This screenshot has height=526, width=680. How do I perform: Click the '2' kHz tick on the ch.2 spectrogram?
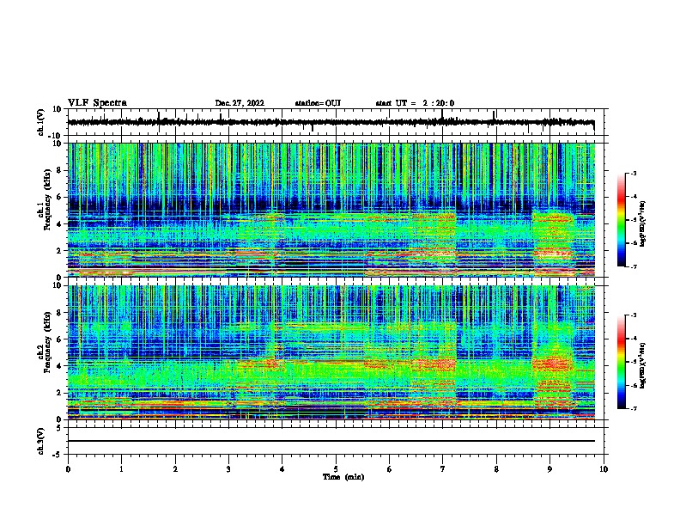(59, 393)
